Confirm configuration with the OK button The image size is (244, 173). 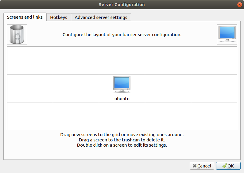coord(228,166)
